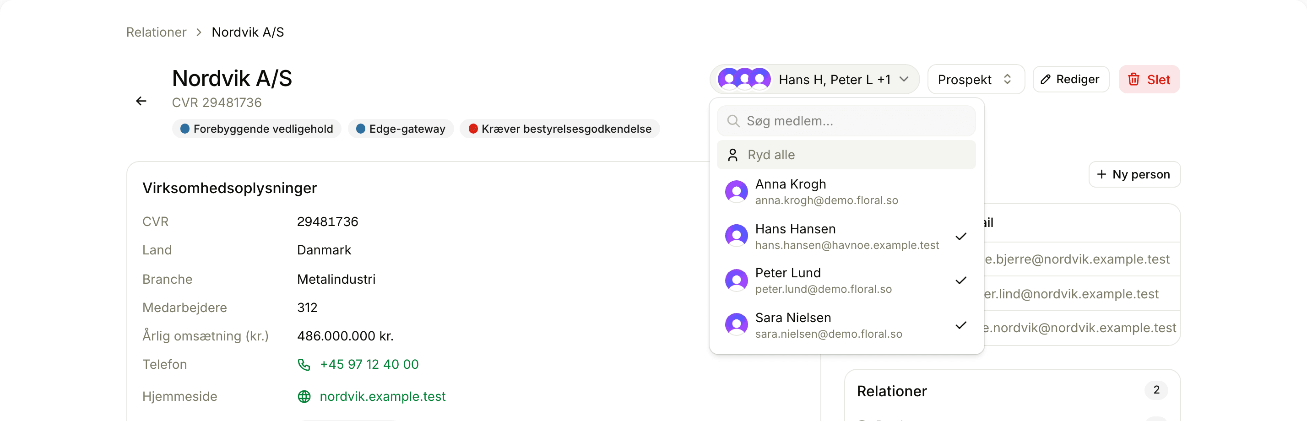Click the phone icon next to Telefon
The height and width of the screenshot is (421, 1307).
304,365
